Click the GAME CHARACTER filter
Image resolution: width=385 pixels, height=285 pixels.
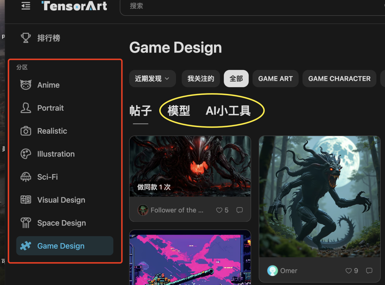point(339,78)
